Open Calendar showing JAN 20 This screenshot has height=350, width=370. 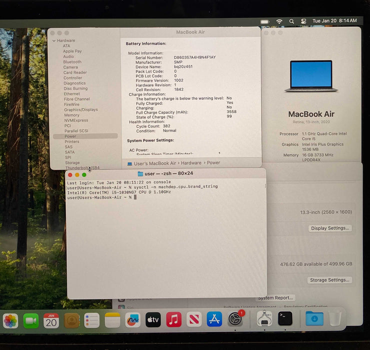(51, 320)
